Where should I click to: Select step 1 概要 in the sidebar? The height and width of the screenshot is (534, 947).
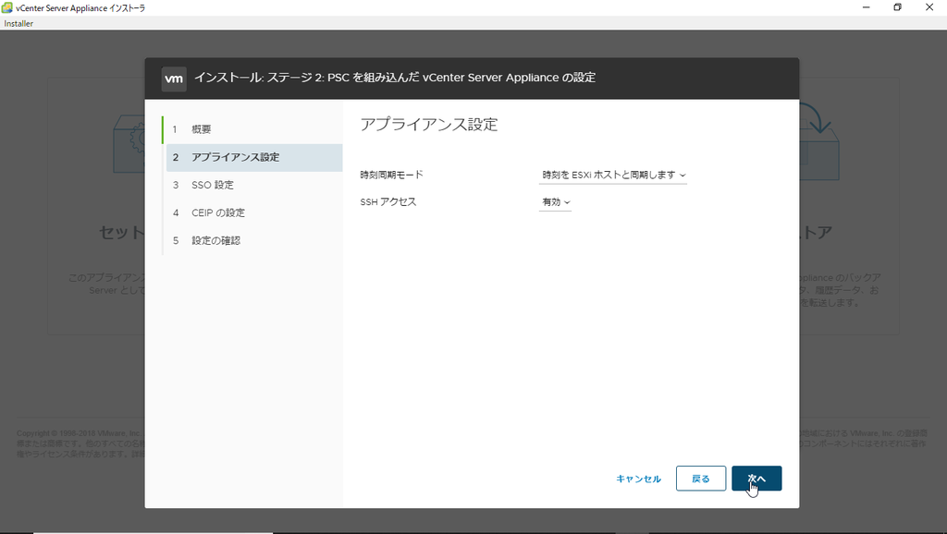coord(202,128)
